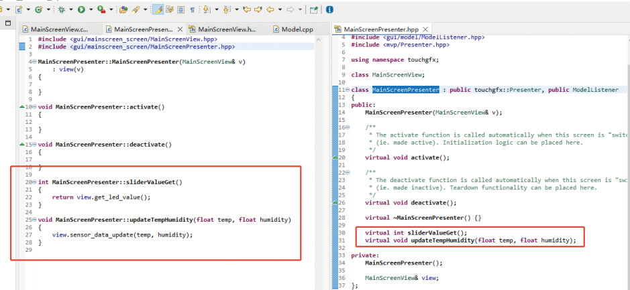Collapse sliderValueGet() fold at line 20
630x290 pixels.
[x=35, y=182]
